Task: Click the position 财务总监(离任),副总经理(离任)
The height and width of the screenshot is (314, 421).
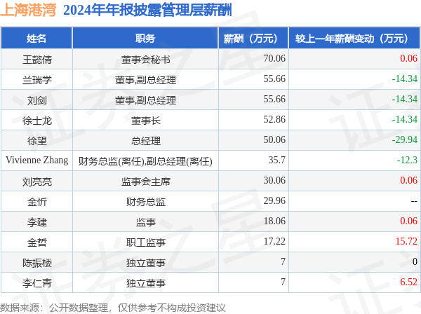Action: click(145, 161)
